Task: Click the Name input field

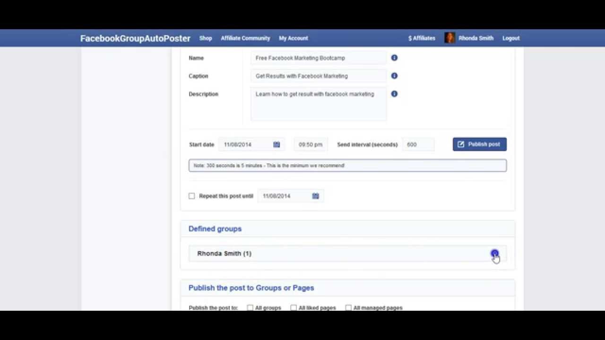Action: [x=318, y=58]
